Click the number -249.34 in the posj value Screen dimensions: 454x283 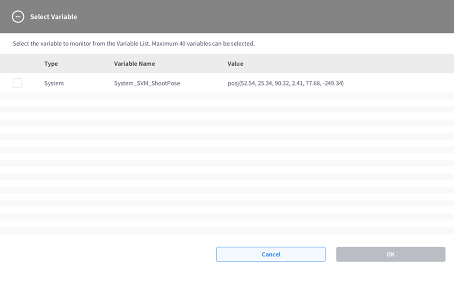point(332,84)
